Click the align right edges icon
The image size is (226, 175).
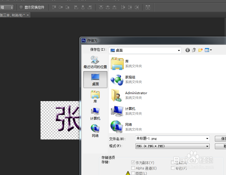tap(89, 7)
